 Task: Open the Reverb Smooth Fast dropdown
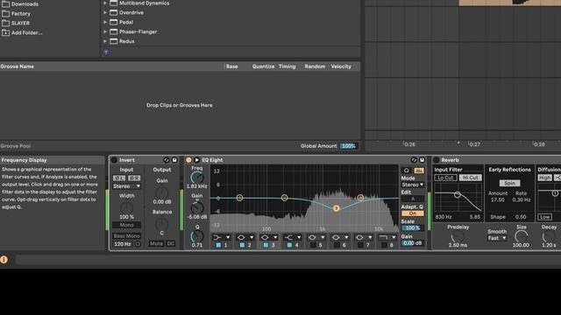pyautogui.click(x=498, y=238)
